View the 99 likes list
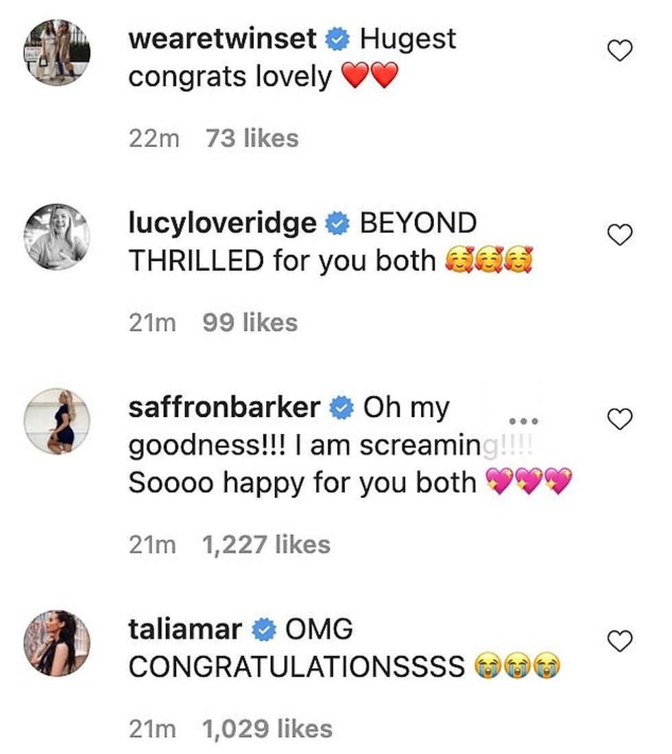The height and width of the screenshot is (754, 672). (250, 322)
